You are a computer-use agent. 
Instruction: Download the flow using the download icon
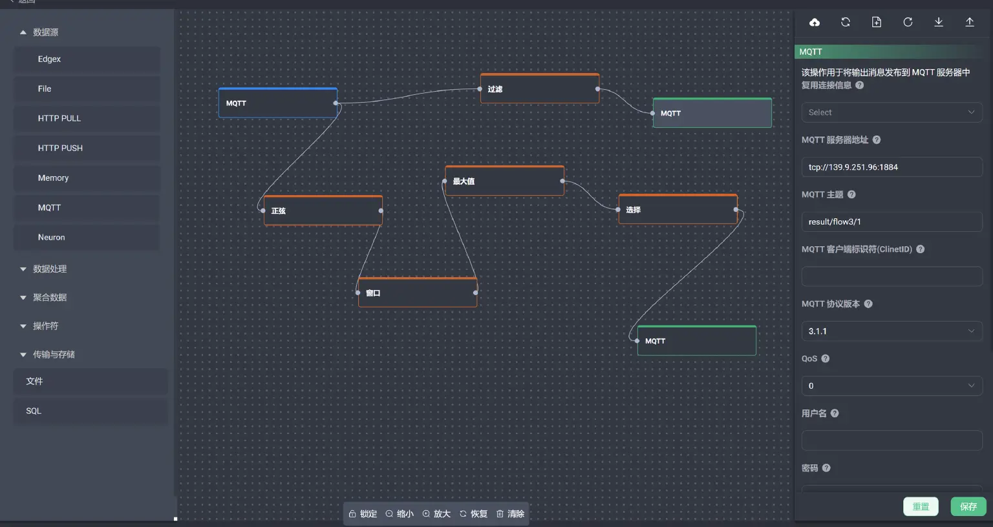pyautogui.click(x=939, y=22)
